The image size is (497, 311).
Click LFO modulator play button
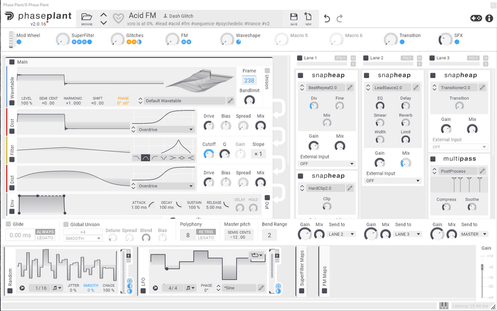tap(155, 288)
